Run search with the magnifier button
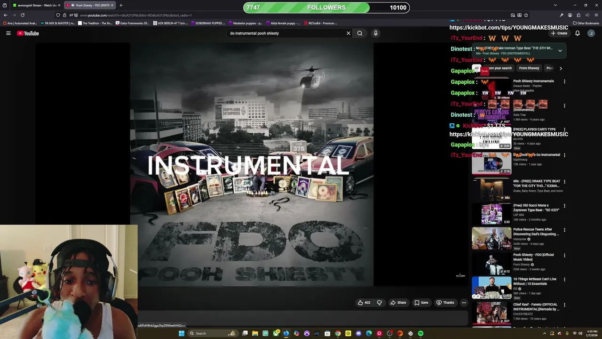The width and height of the screenshot is (602, 339). pos(360,33)
